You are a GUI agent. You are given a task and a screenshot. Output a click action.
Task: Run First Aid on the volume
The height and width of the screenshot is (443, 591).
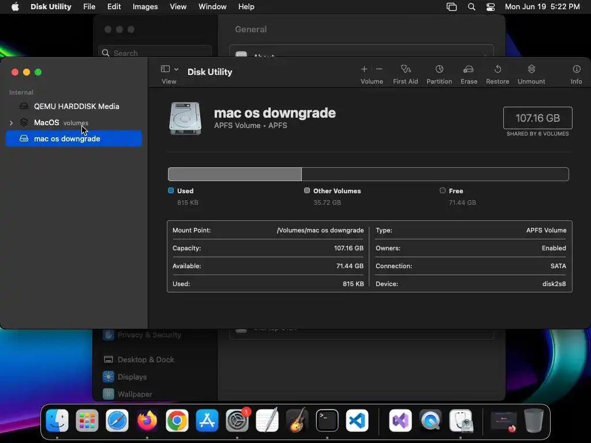[x=406, y=69]
